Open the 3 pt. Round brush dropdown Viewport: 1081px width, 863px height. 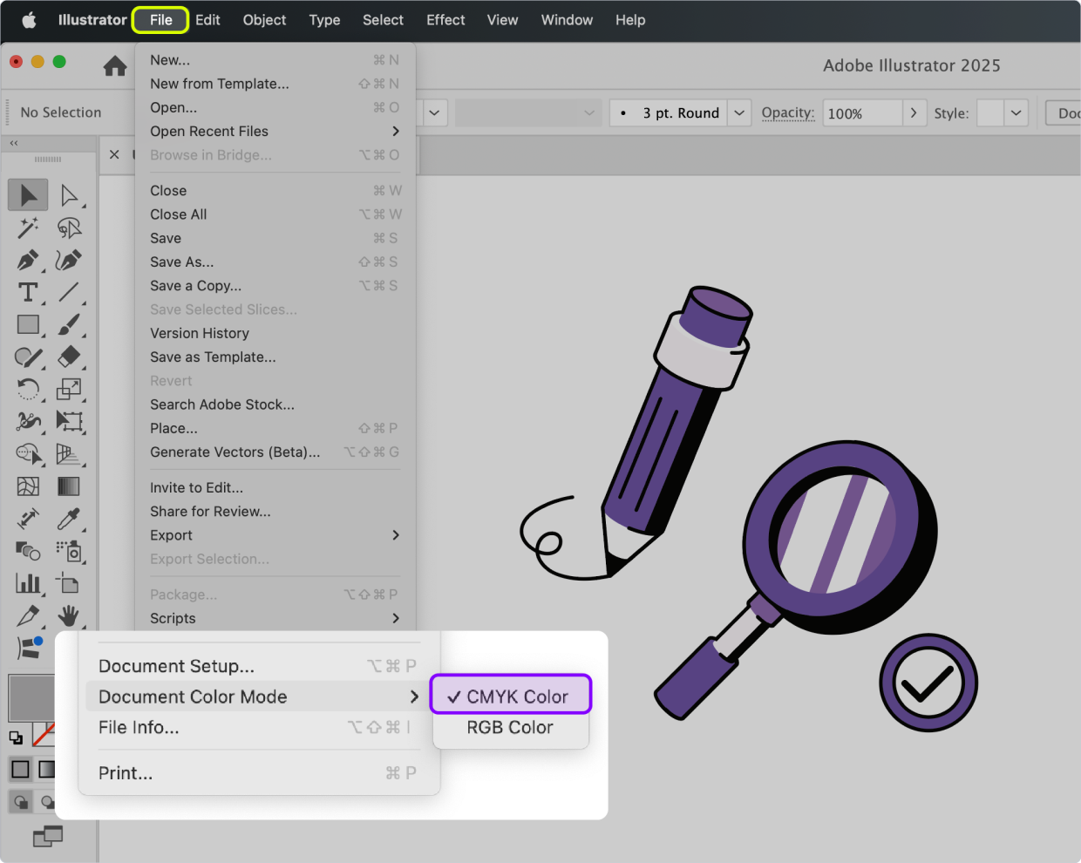[x=739, y=113]
